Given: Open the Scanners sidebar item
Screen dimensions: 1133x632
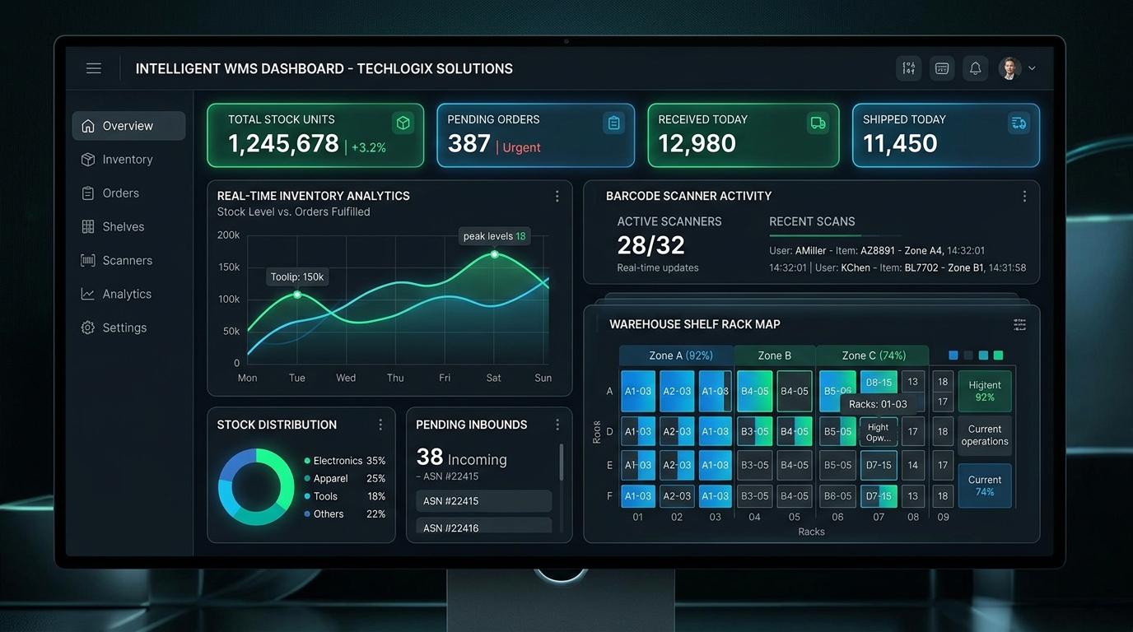Looking at the screenshot, I should click(x=128, y=260).
